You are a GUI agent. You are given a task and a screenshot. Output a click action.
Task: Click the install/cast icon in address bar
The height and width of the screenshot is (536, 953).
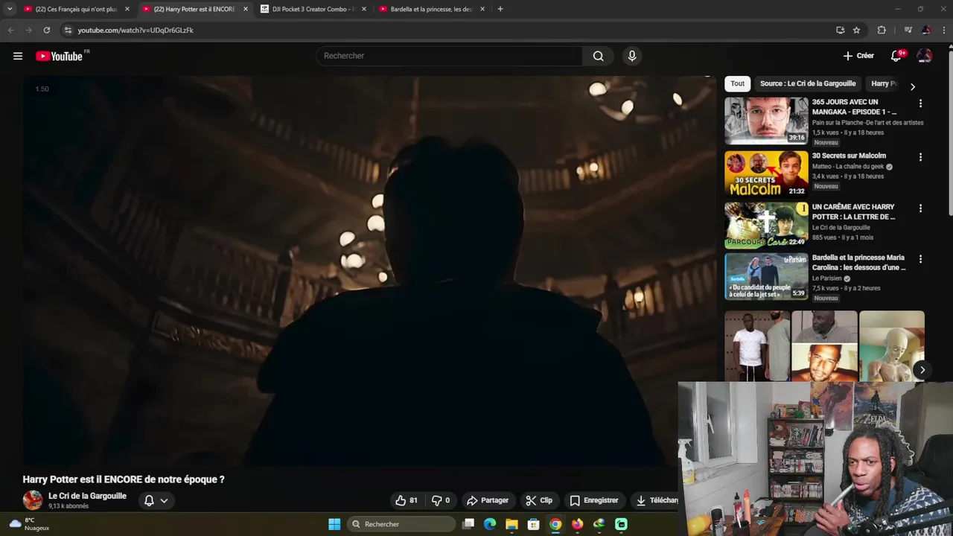point(840,30)
